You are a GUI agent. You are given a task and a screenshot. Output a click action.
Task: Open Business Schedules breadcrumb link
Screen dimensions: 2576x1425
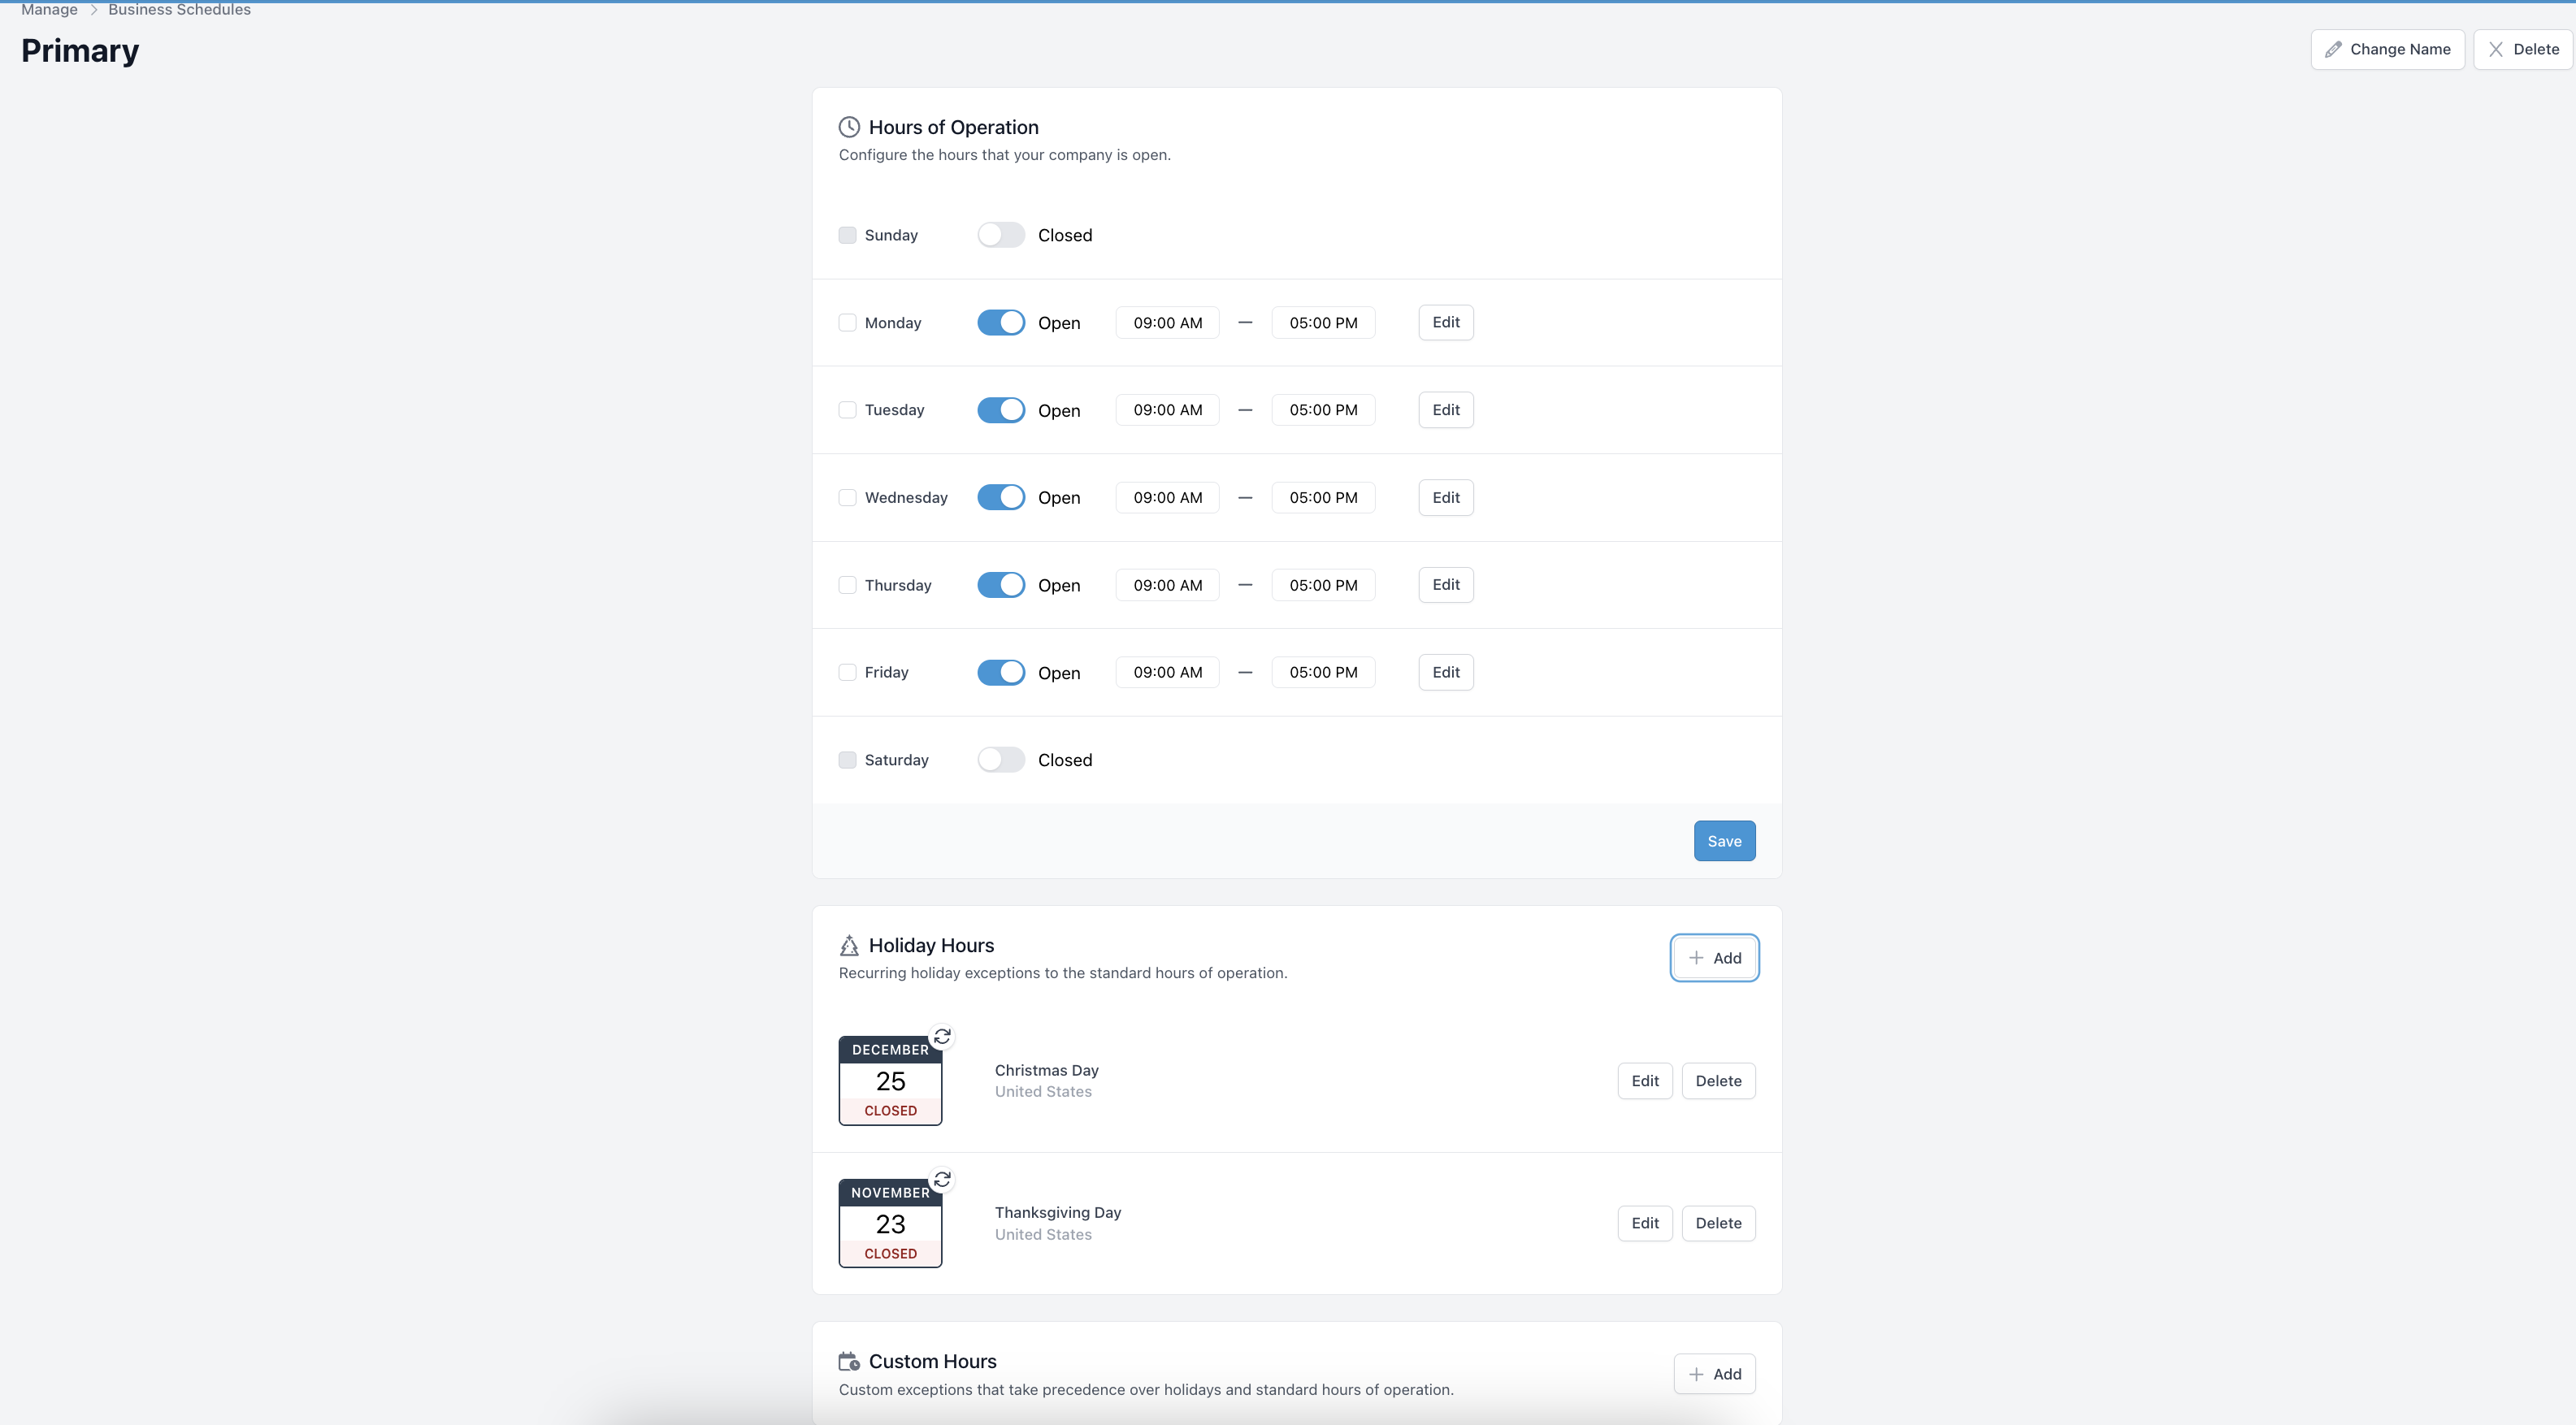(179, 9)
